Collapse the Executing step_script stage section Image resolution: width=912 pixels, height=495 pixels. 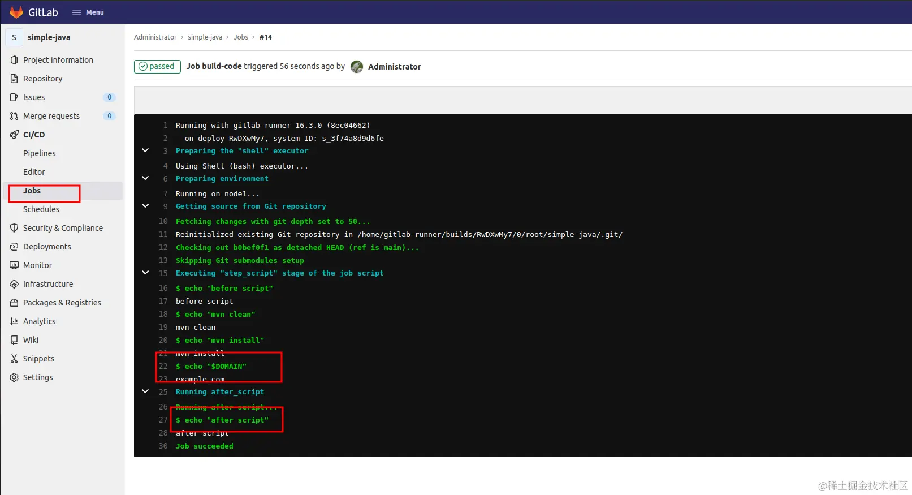pos(145,273)
